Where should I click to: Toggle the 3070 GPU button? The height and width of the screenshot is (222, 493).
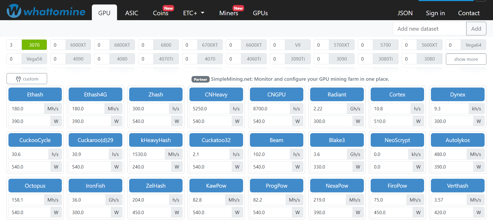tap(34, 45)
